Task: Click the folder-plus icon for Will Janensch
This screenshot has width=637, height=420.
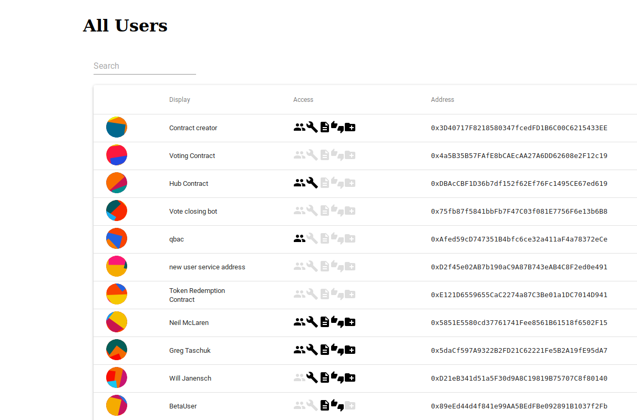Action: coord(350,378)
